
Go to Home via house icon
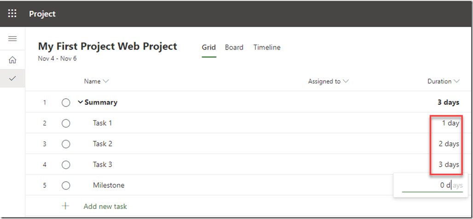click(x=12, y=60)
